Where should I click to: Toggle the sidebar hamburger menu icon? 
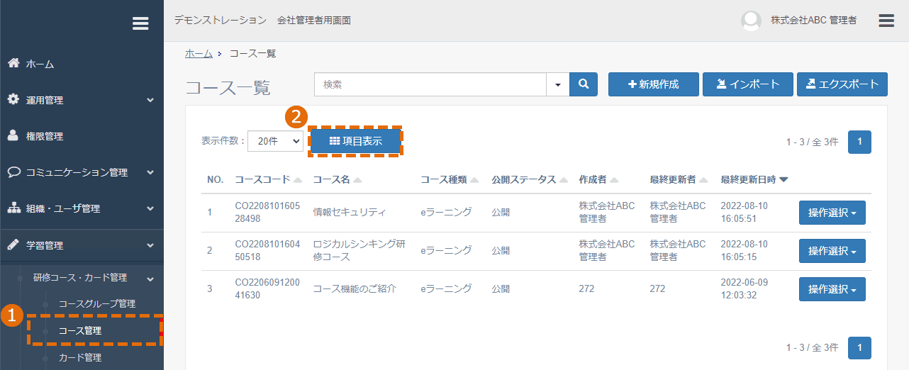pyautogui.click(x=140, y=23)
